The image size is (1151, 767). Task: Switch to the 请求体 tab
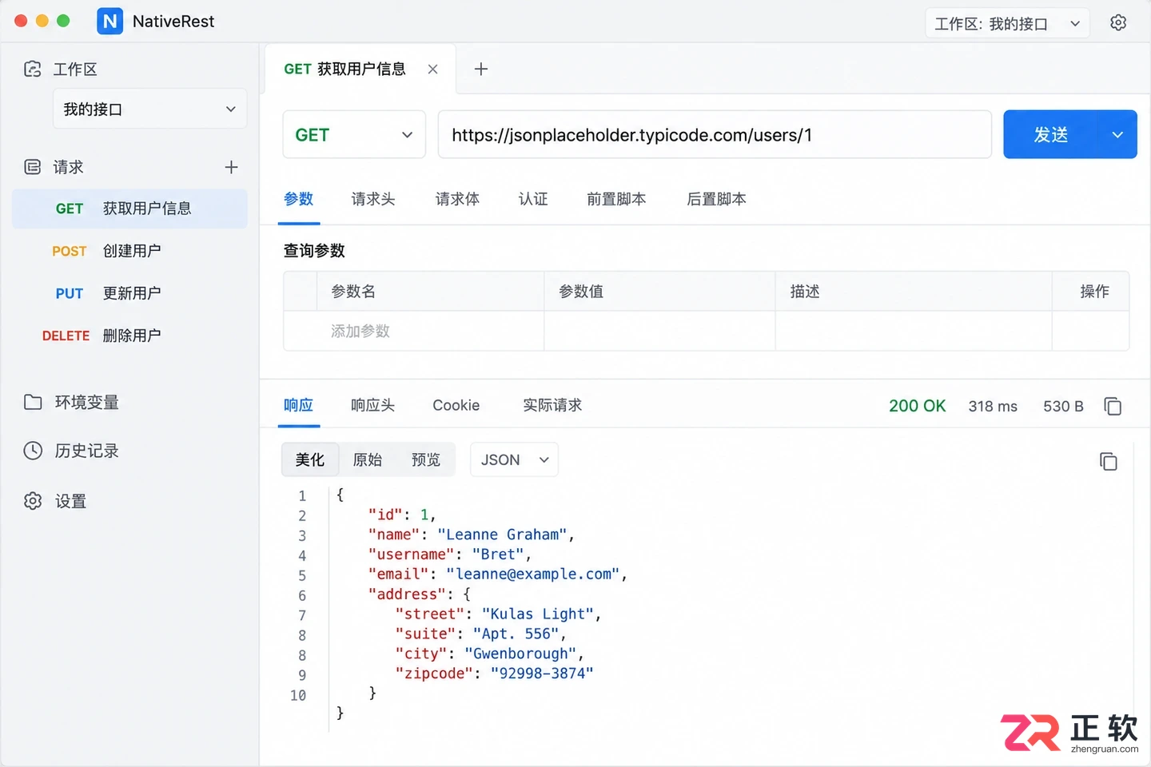pyautogui.click(x=457, y=199)
